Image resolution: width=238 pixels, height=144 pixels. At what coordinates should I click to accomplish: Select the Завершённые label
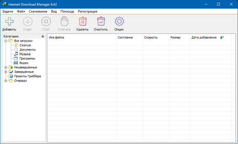24,72
